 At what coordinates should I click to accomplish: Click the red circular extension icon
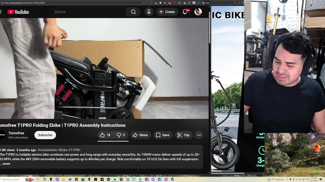point(165,3)
